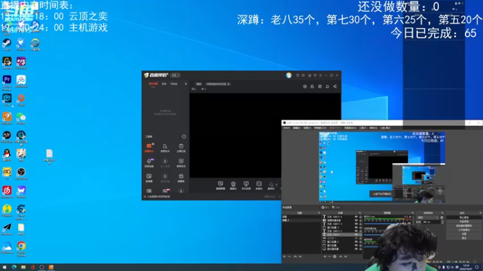Open the Steam desktop icon
The width and height of the screenshot is (483, 271).
point(7,43)
